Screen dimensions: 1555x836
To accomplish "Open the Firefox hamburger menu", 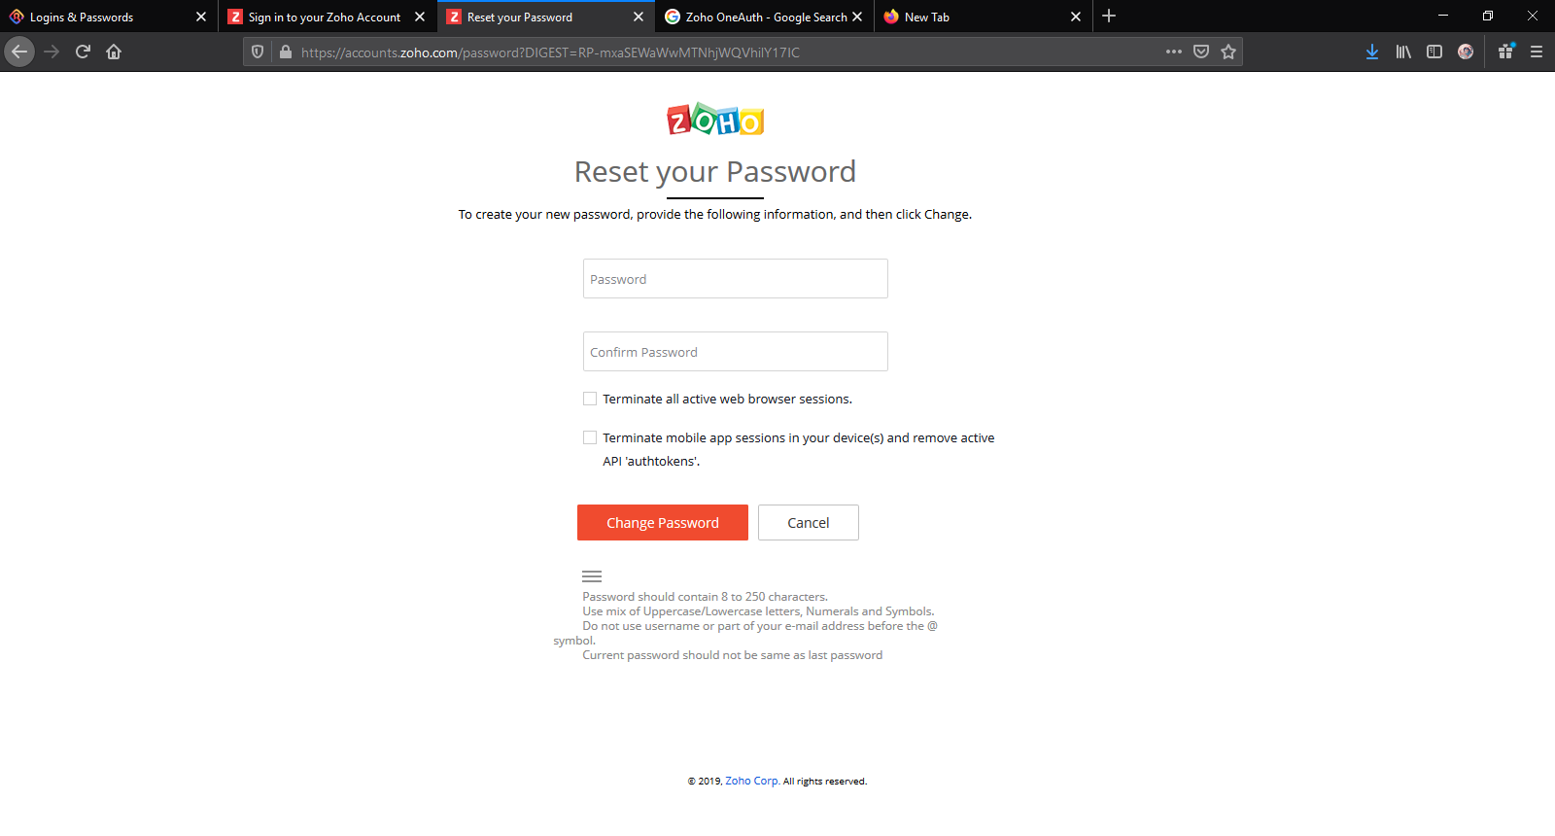I will (x=1537, y=52).
